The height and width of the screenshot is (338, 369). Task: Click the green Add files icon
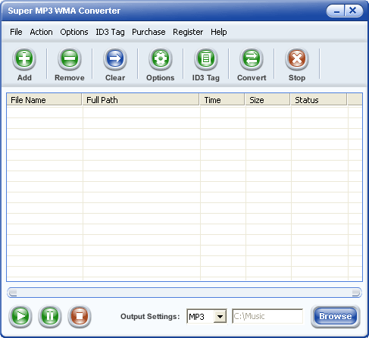[x=24, y=59]
